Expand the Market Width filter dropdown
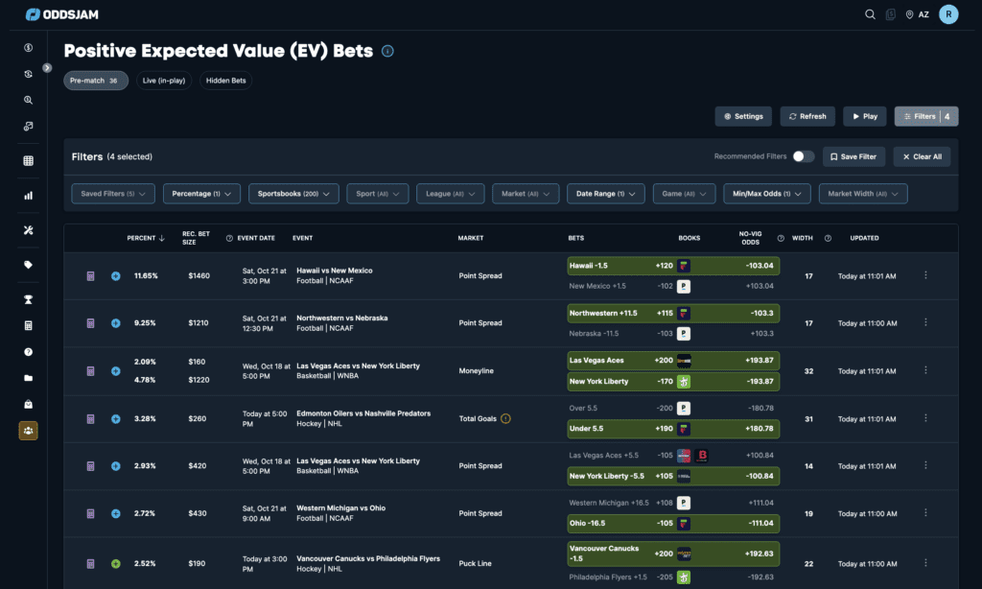Screen dimensions: 982x589 coord(863,194)
